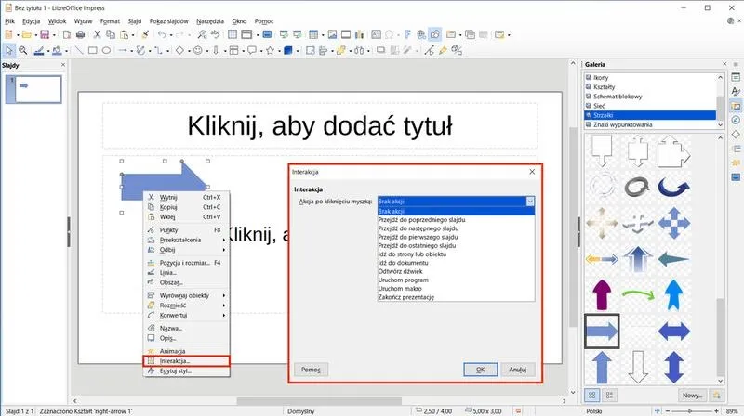Open the Save button dropdown arrow

[54, 35]
